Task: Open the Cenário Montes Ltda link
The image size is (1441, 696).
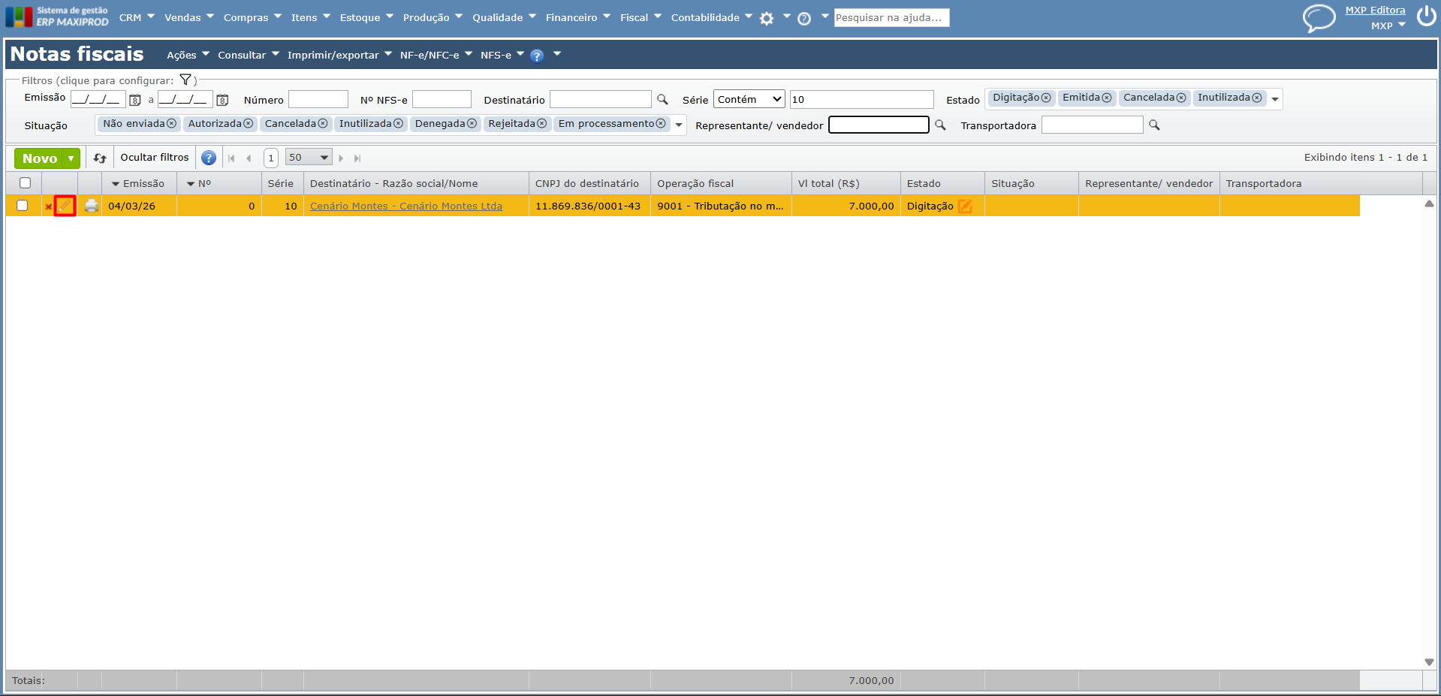Action: (406, 206)
